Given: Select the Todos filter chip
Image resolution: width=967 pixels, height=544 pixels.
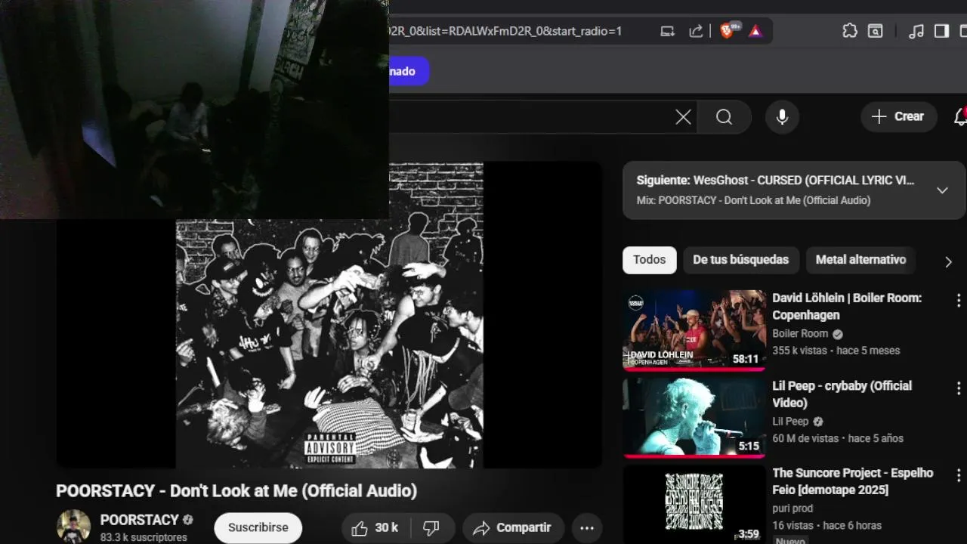Looking at the screenshot, I should pyautogui.click(x=650, y=260).
